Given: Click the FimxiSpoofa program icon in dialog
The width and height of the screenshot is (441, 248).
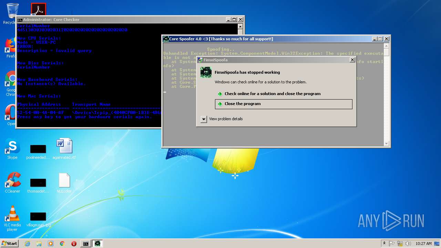Looking at the screenshot, I should tap(206, 72).
